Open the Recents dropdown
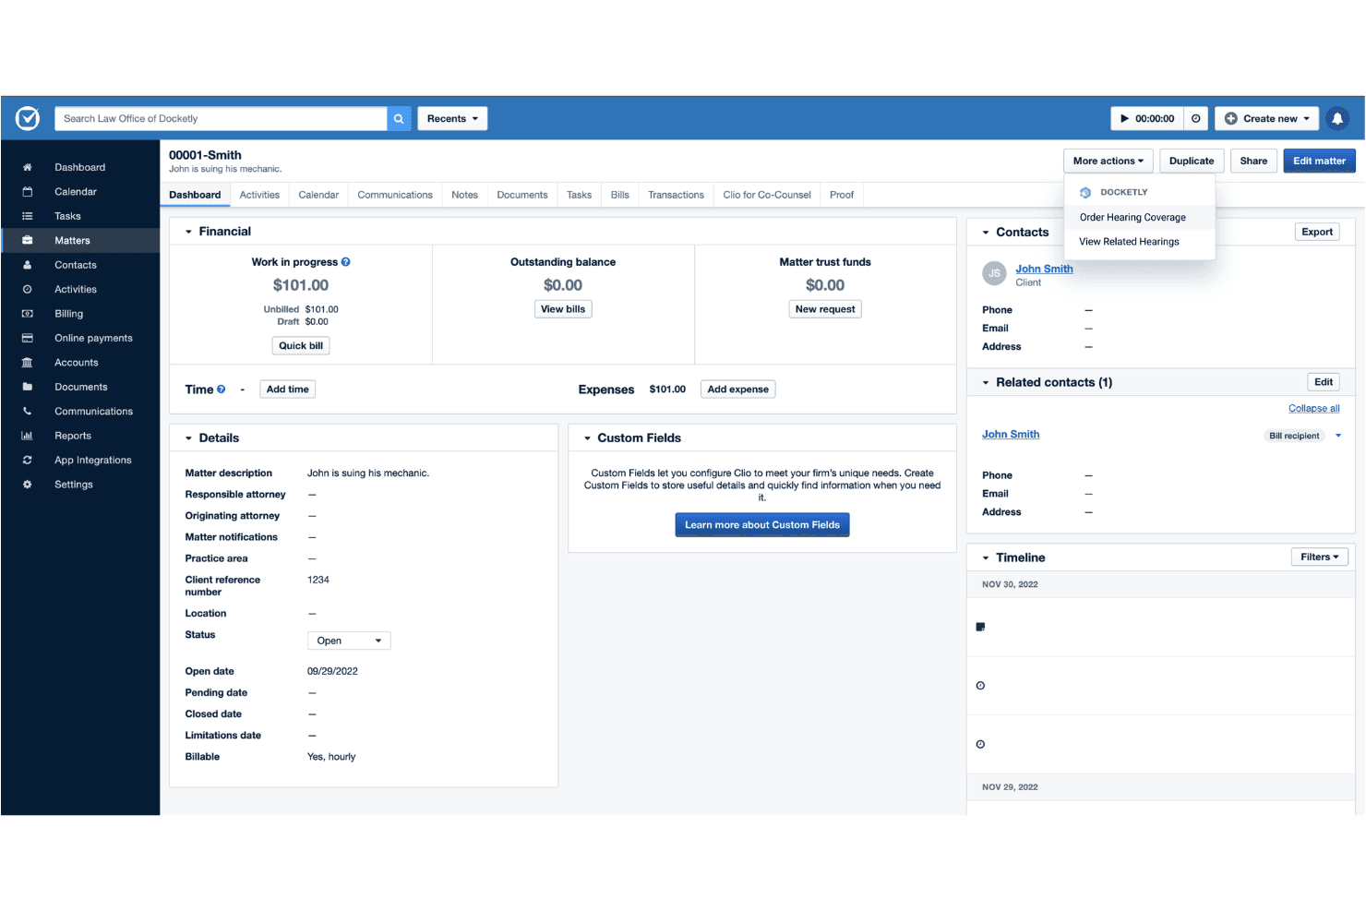Screen dimensions: 1366x911 (452, 118)
